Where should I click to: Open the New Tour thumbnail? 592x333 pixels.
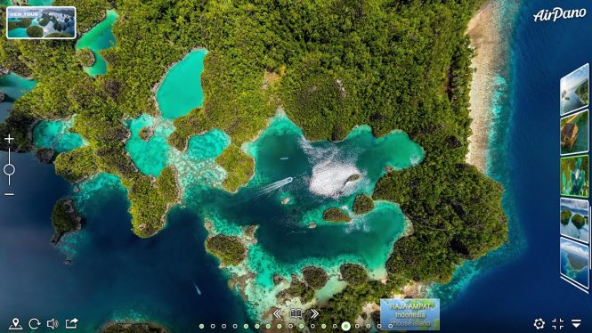coord(41,23)
